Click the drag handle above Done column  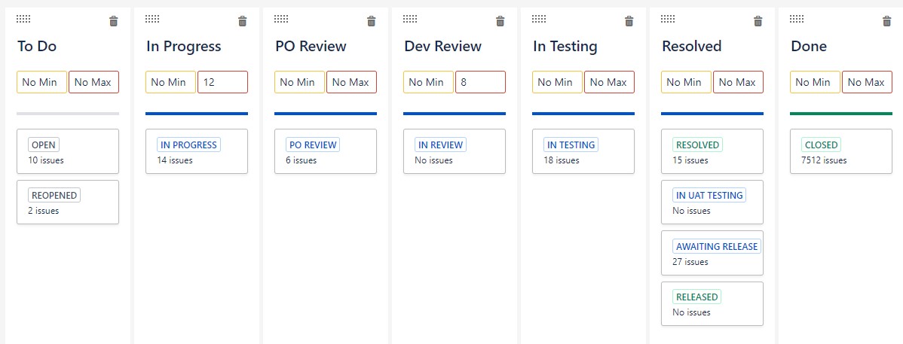click(x=797, y=19)
